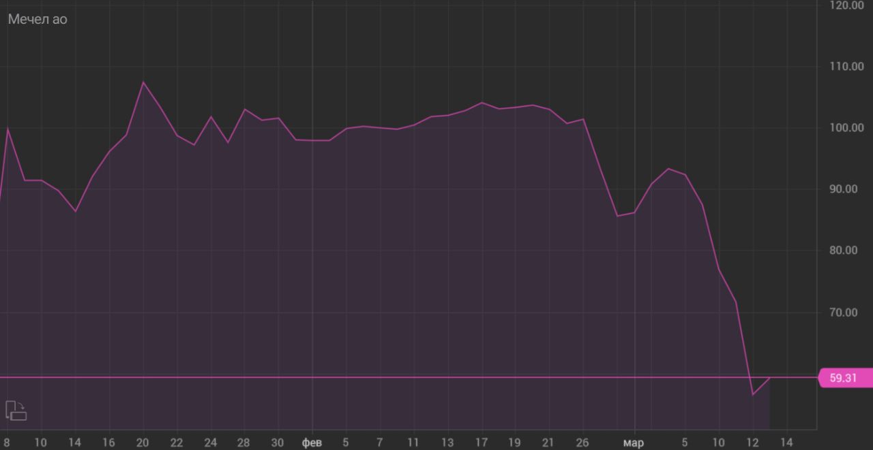Click date label 16 on time axis
The image size is (873, 450).
[108, 443]
